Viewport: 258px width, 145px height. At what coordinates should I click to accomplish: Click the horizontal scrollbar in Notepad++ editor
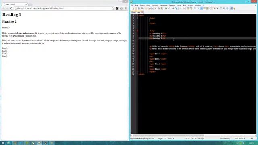pyautogui.click(x=169, y=135)
